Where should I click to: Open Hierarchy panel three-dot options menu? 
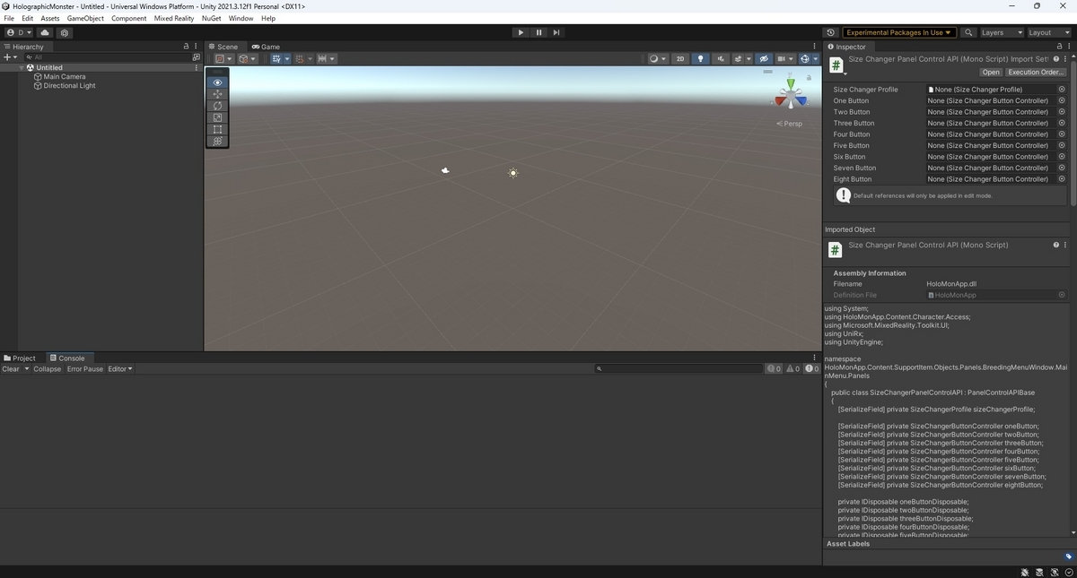click(x=196, y=47)
